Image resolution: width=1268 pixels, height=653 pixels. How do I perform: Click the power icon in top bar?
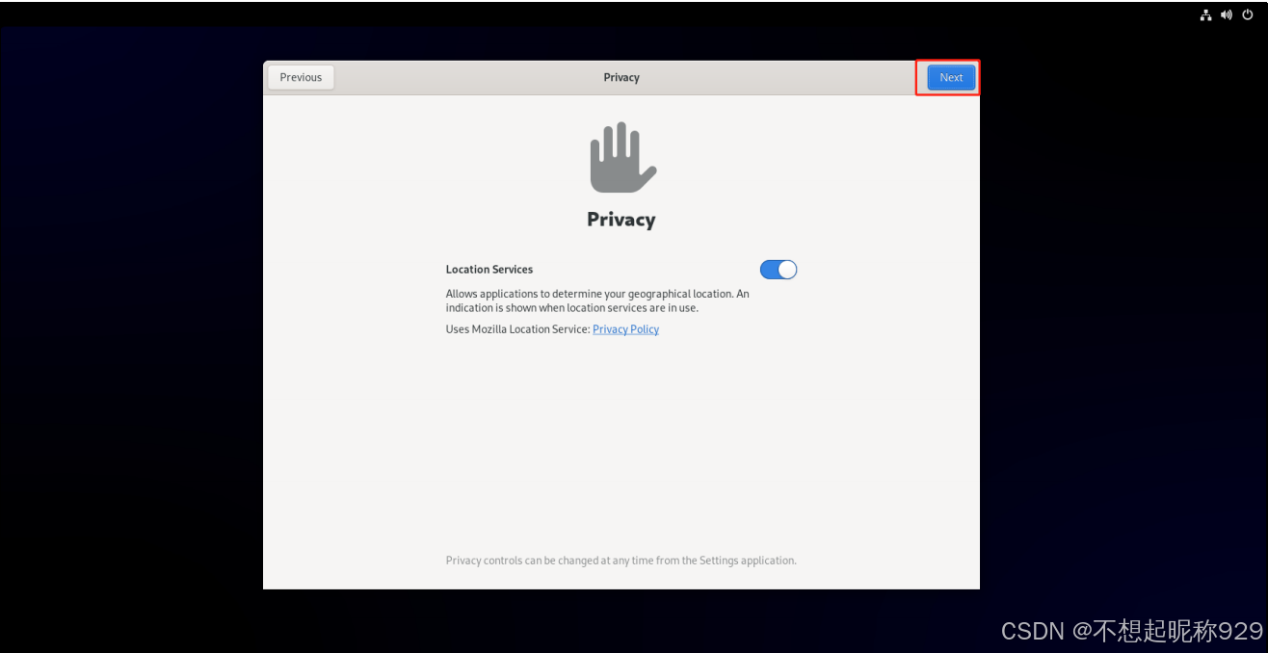pyautogui.click(x=1248, y=14)
